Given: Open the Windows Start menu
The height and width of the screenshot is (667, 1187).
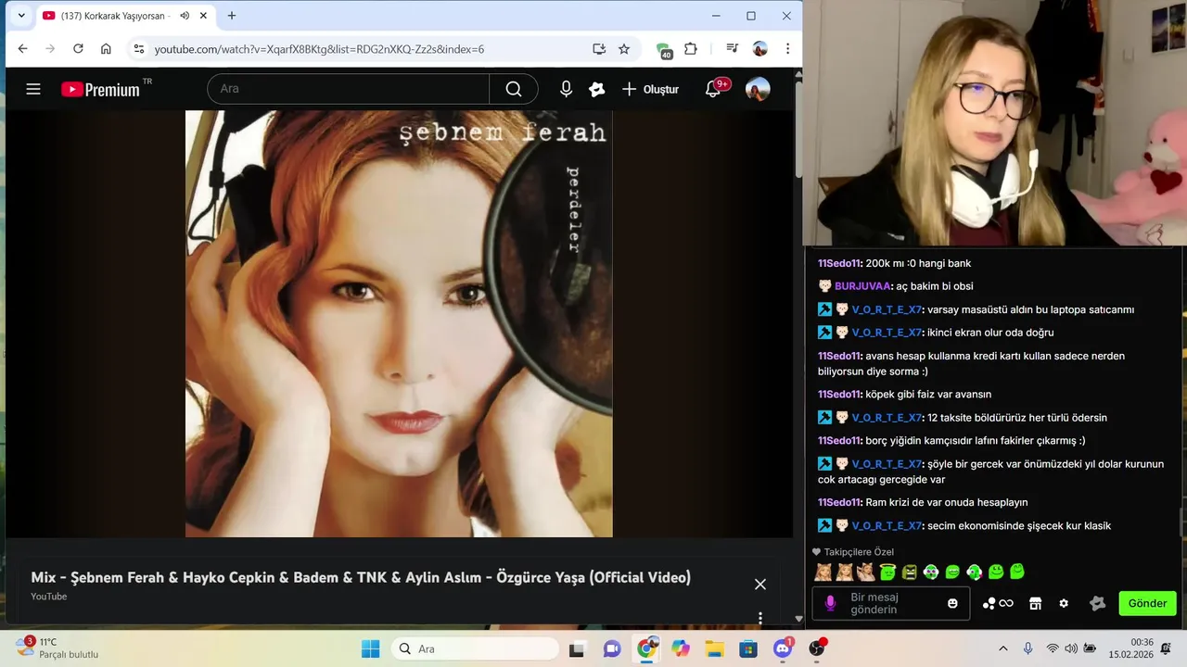Looking at the screenshot, I should tap(370, 648).
